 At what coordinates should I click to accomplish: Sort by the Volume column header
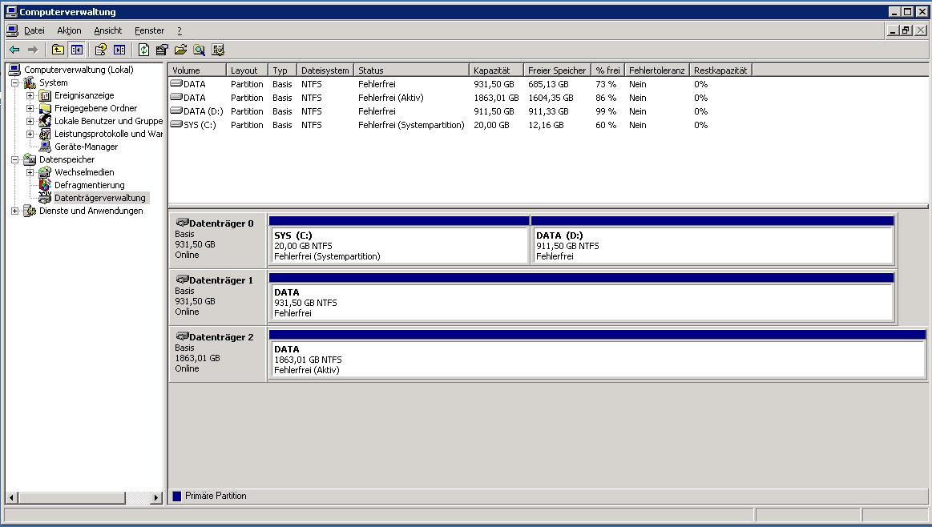(x=197, y=70)
